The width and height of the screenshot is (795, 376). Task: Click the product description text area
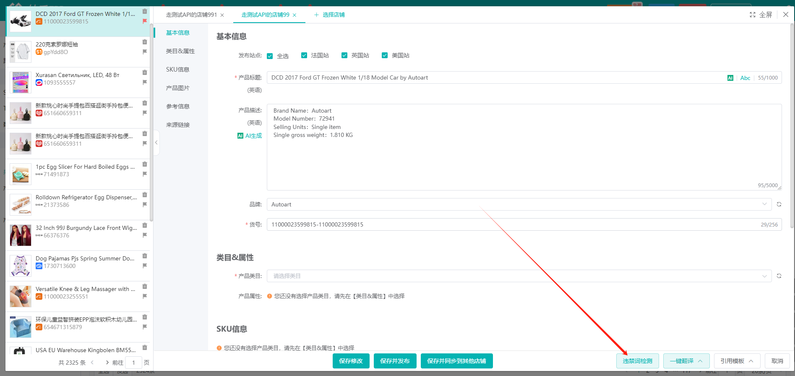[524, 147]
